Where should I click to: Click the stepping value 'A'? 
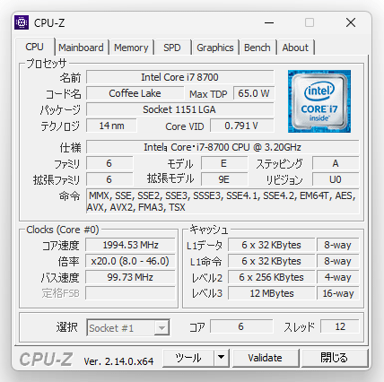(336, 163)
